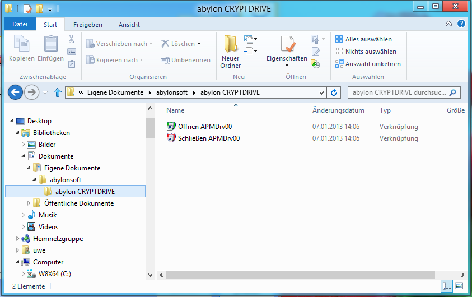Click the scissors cut icon
472x297 pixels.
pyautogui.click(x=71, y=39)
